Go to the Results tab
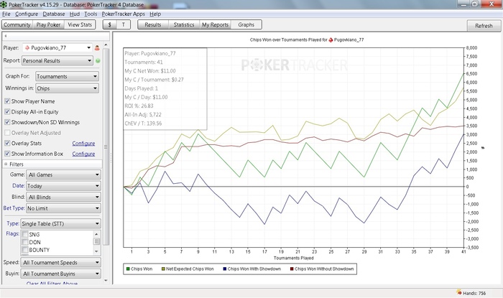The image size is (503, 298). [152, 24]
